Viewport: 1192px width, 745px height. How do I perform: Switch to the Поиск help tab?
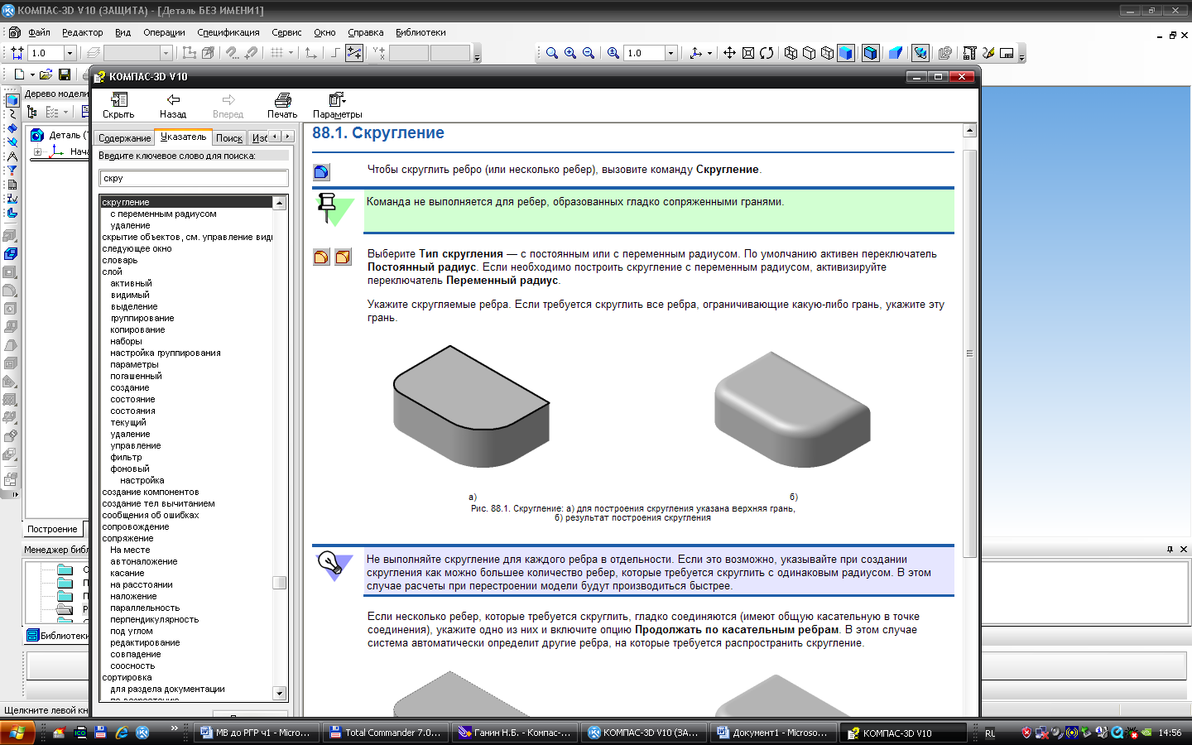(229, 138)
